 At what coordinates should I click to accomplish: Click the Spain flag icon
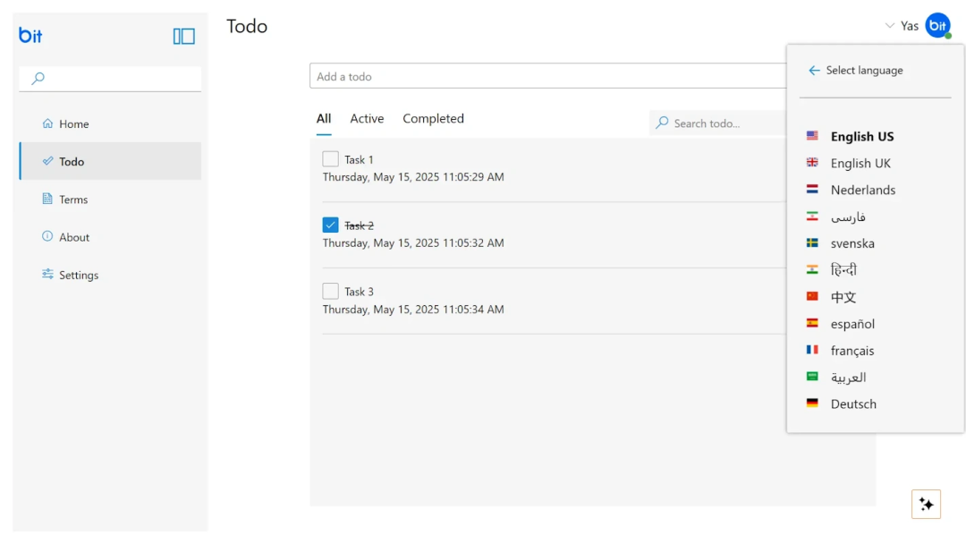coord(812,323)
